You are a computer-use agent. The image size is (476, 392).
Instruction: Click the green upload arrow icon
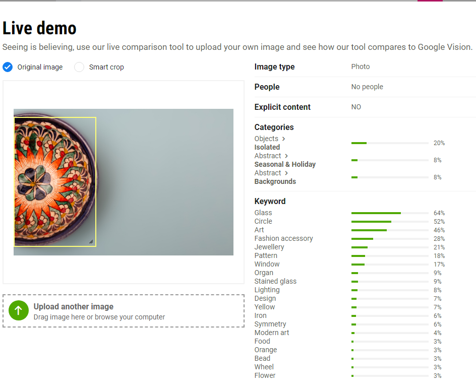coord(18,311)
